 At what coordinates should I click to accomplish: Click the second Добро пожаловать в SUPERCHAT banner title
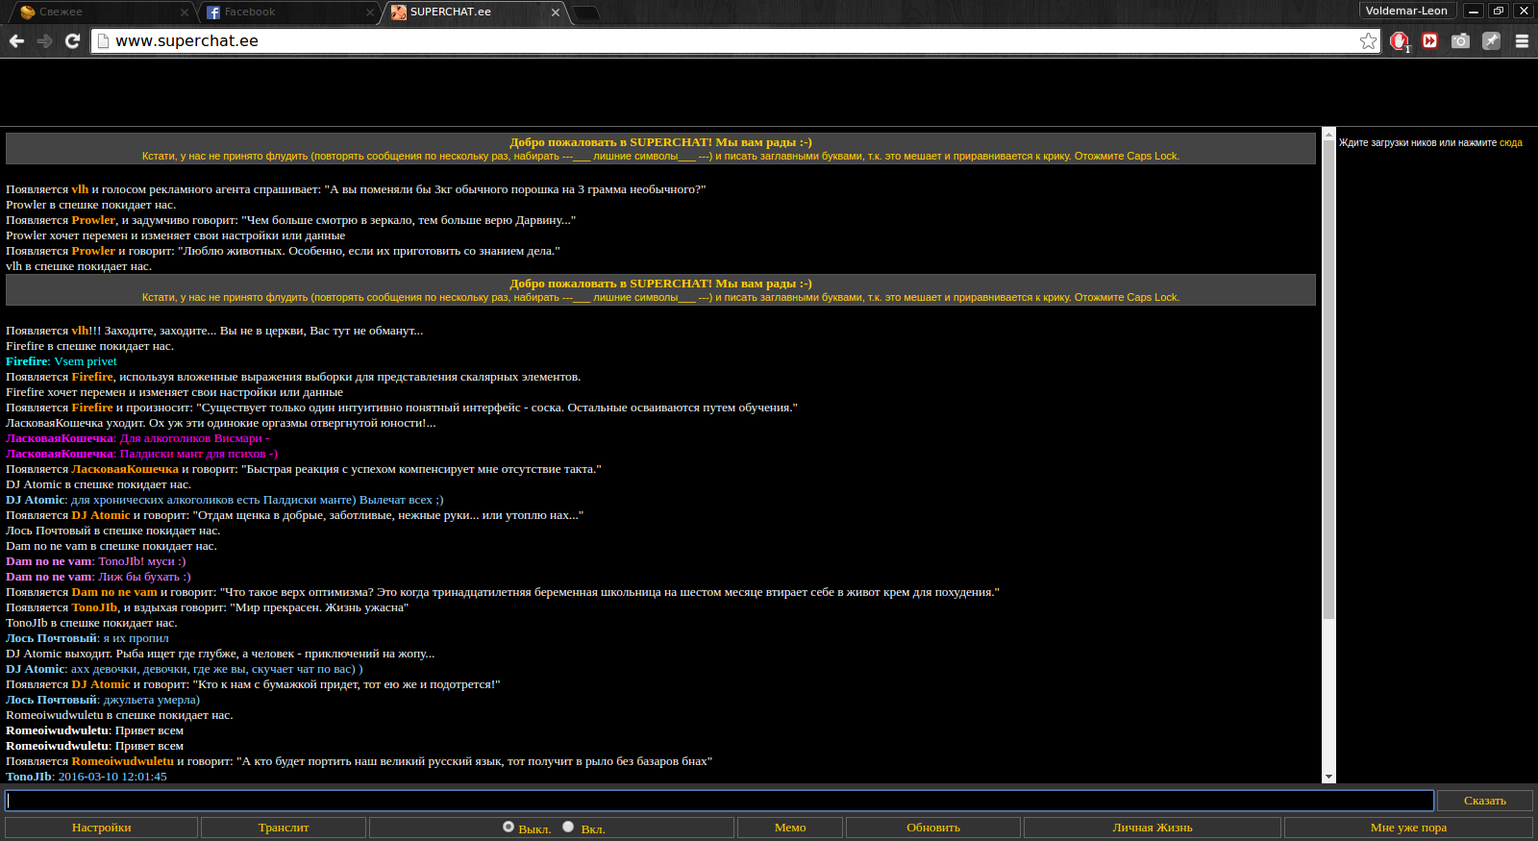pyautogui.click(x=660, y=284)
